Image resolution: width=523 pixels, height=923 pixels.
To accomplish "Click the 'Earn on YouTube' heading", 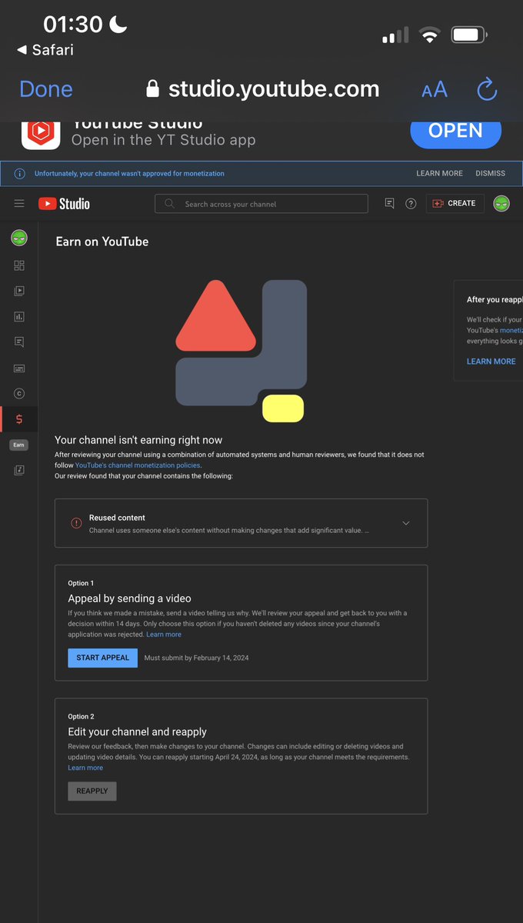I will click(102, 242).
